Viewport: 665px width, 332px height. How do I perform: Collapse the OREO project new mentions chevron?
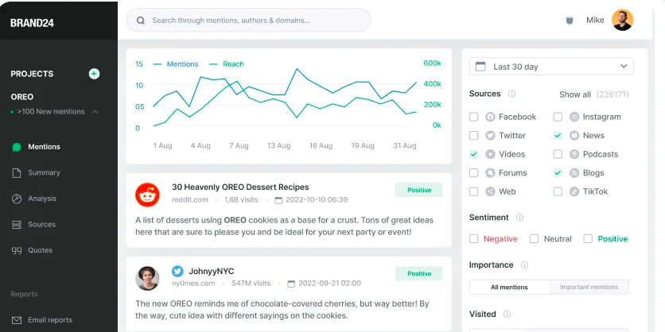[x=95, y=112]
